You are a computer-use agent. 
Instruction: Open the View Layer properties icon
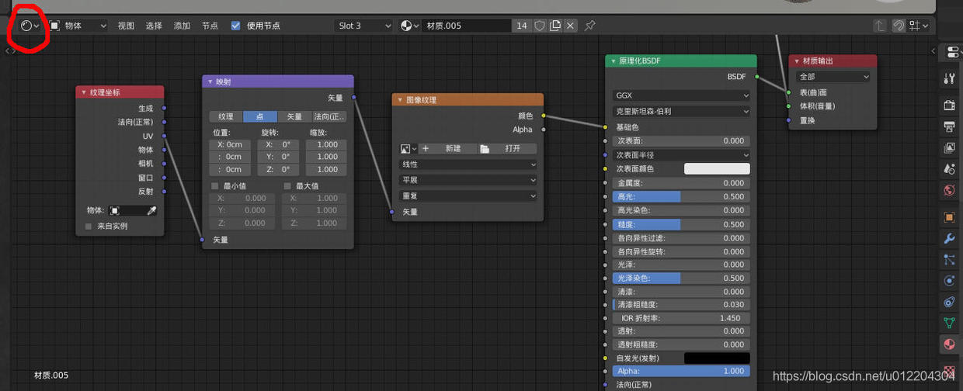[949, 147]
